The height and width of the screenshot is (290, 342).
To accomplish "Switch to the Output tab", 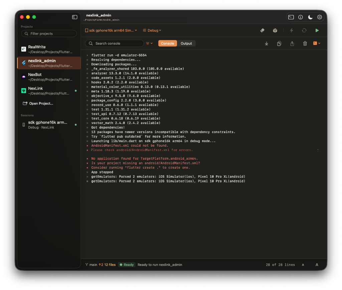I will [x=186, y=43].
